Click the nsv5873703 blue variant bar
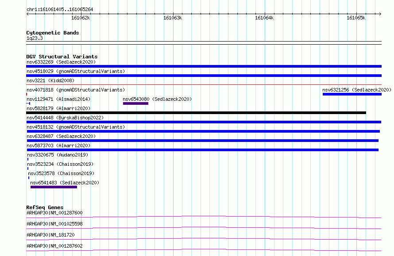The width and height of the screenshot is (394, 256). 202,150
